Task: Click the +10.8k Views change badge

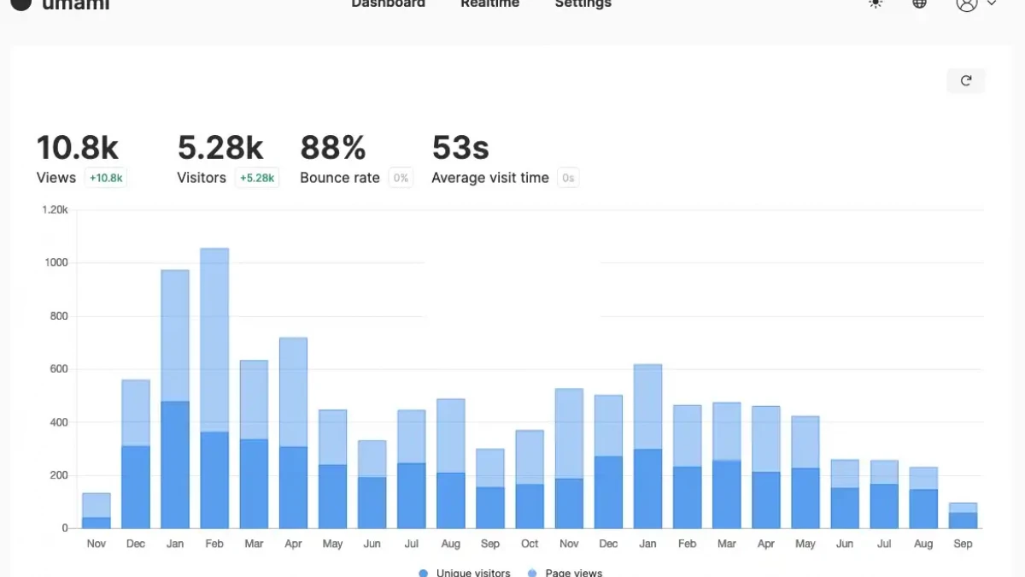Action: [x=106, y=178]
